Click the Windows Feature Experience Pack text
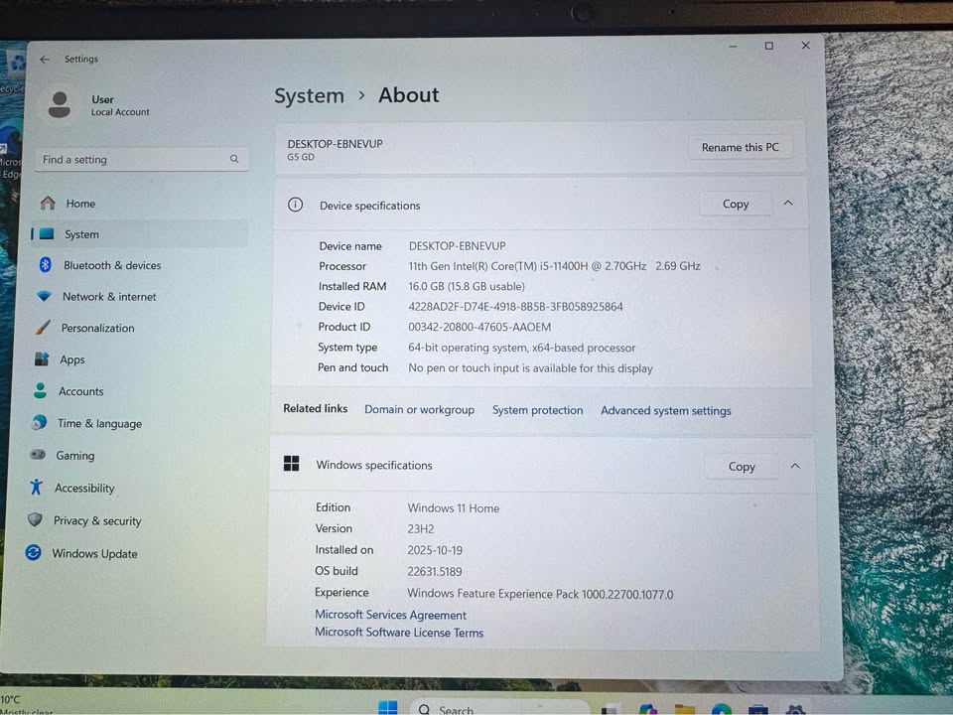 pos(540,594)
